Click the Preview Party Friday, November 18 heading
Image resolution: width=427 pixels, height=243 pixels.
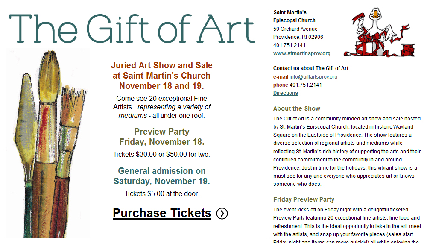pos(162,137)
